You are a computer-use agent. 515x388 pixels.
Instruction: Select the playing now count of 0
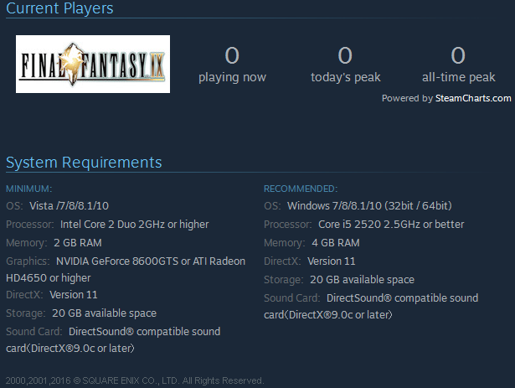[x=232, y=55]
